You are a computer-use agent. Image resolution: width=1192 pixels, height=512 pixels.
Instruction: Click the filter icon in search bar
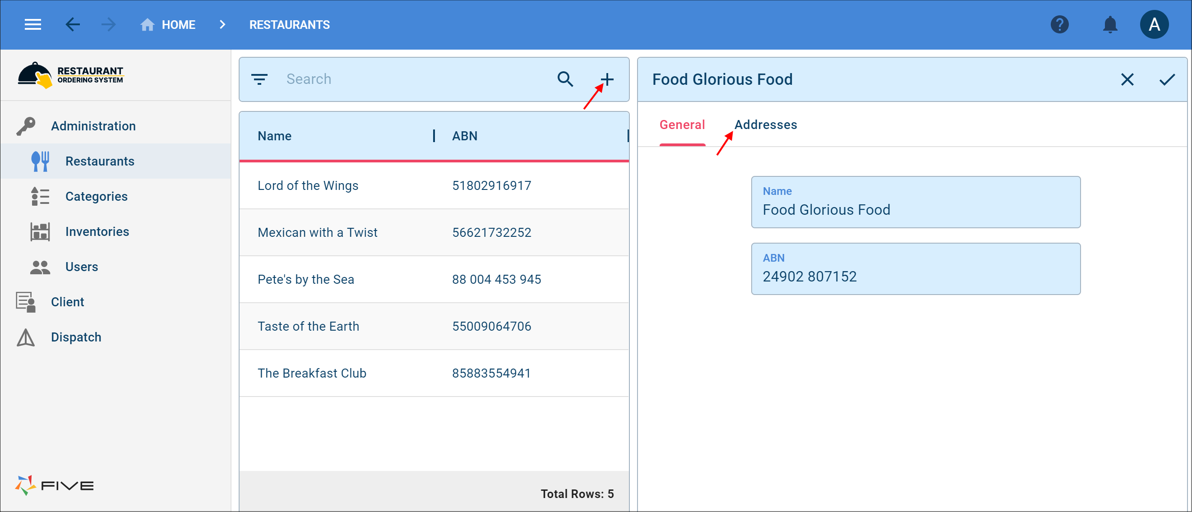pyautogui.click(x=259, y=79)
